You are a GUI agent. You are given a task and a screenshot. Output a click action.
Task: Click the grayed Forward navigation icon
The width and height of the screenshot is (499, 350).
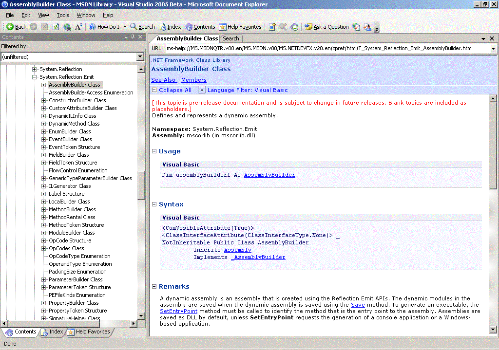pos(34,27)
